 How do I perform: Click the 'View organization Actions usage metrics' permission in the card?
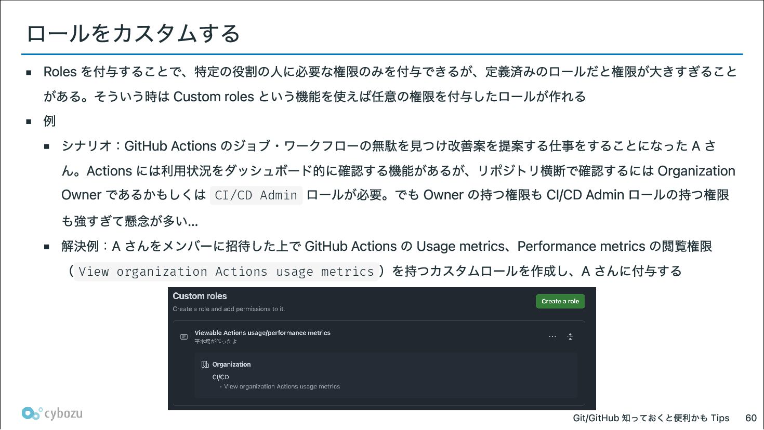[282, 386]
